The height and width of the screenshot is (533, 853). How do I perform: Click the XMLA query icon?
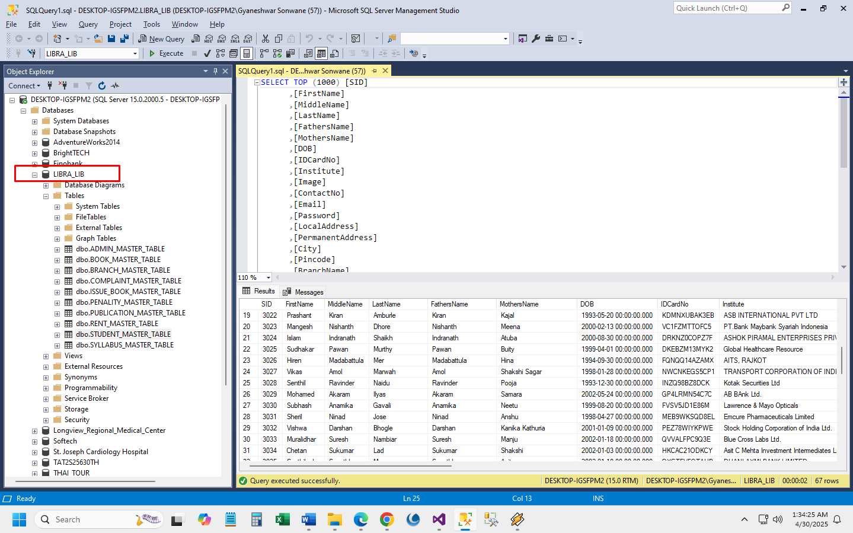235,39
